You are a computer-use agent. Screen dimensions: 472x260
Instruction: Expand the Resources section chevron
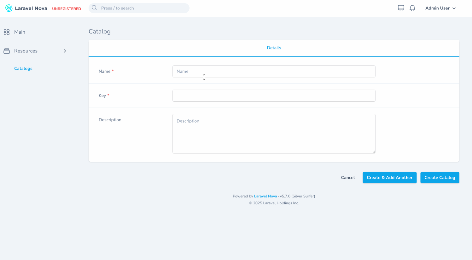(65, 51)
